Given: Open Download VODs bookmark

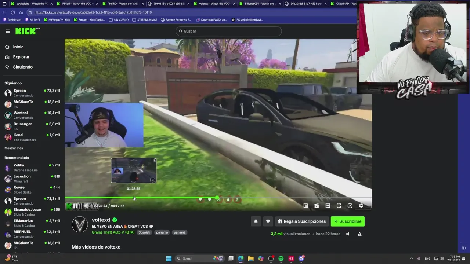Looking at the screenshot, I should 211,20.
